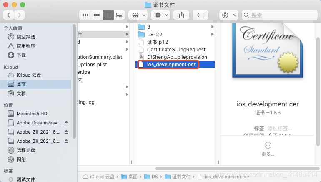Select the 测试文件 tag in the sidebar
Screen dimensions: 321x182
pyautogui.click(x=22, y=179)
